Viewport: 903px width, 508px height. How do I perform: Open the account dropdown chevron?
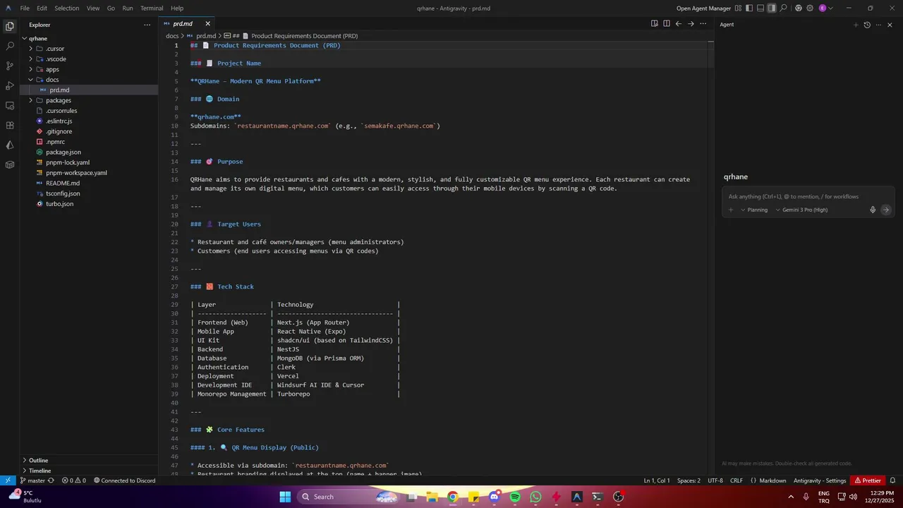pos(830,8)
